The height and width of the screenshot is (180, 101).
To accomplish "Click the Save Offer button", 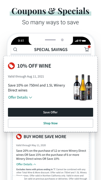I will click(50, 112).
